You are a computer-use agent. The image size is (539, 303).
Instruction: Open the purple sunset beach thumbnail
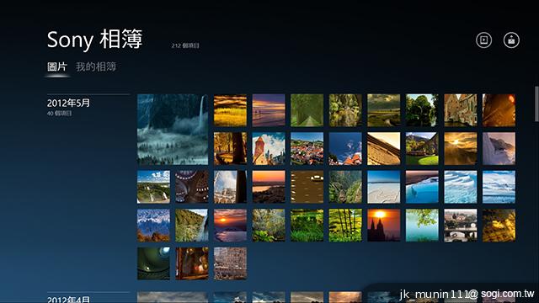pos(269,110)
